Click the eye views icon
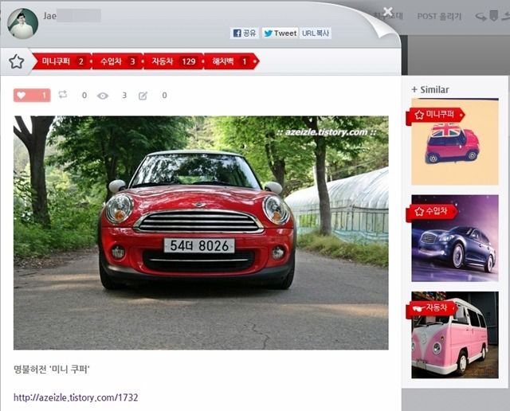 (103, 96)
